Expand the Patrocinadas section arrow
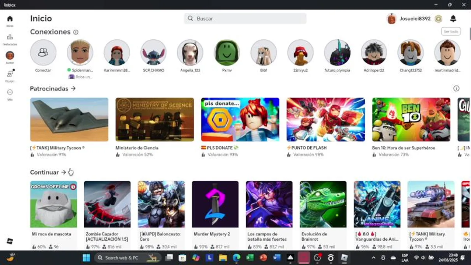This screenshot has width=471, height=265. click(73, 88)
